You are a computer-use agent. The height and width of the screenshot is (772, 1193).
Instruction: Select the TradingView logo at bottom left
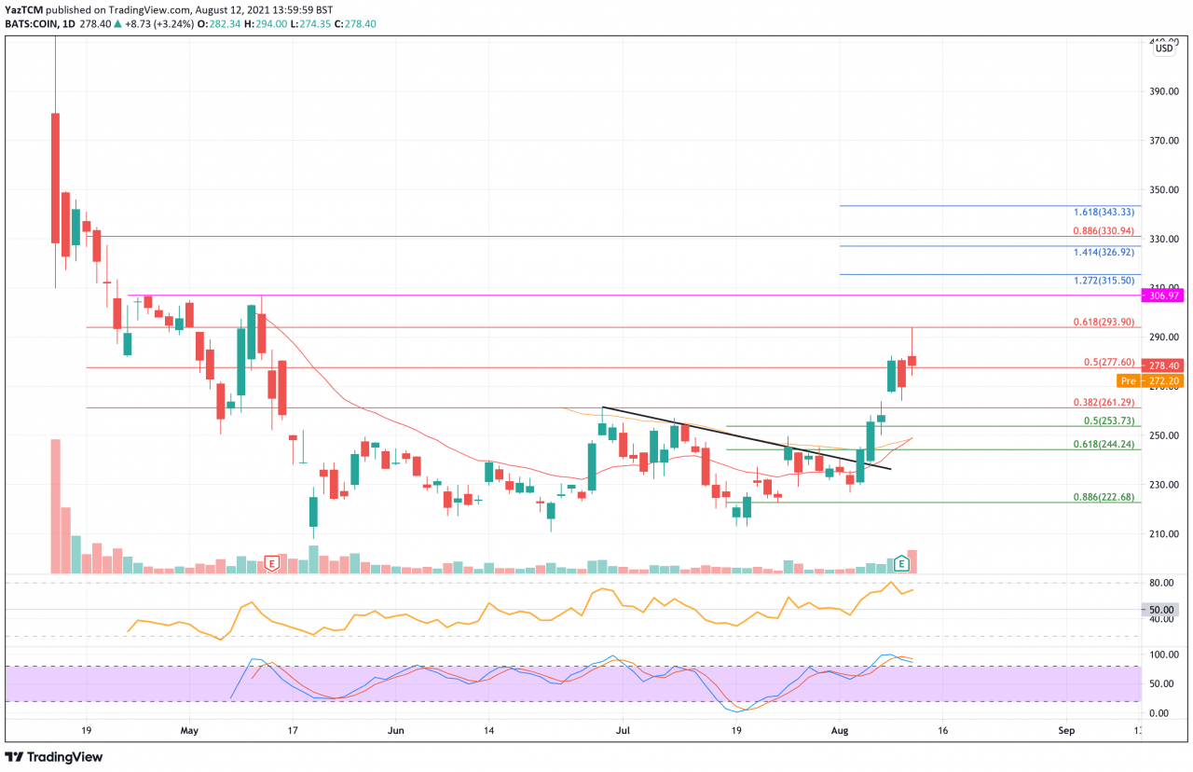tap(55, 757)
